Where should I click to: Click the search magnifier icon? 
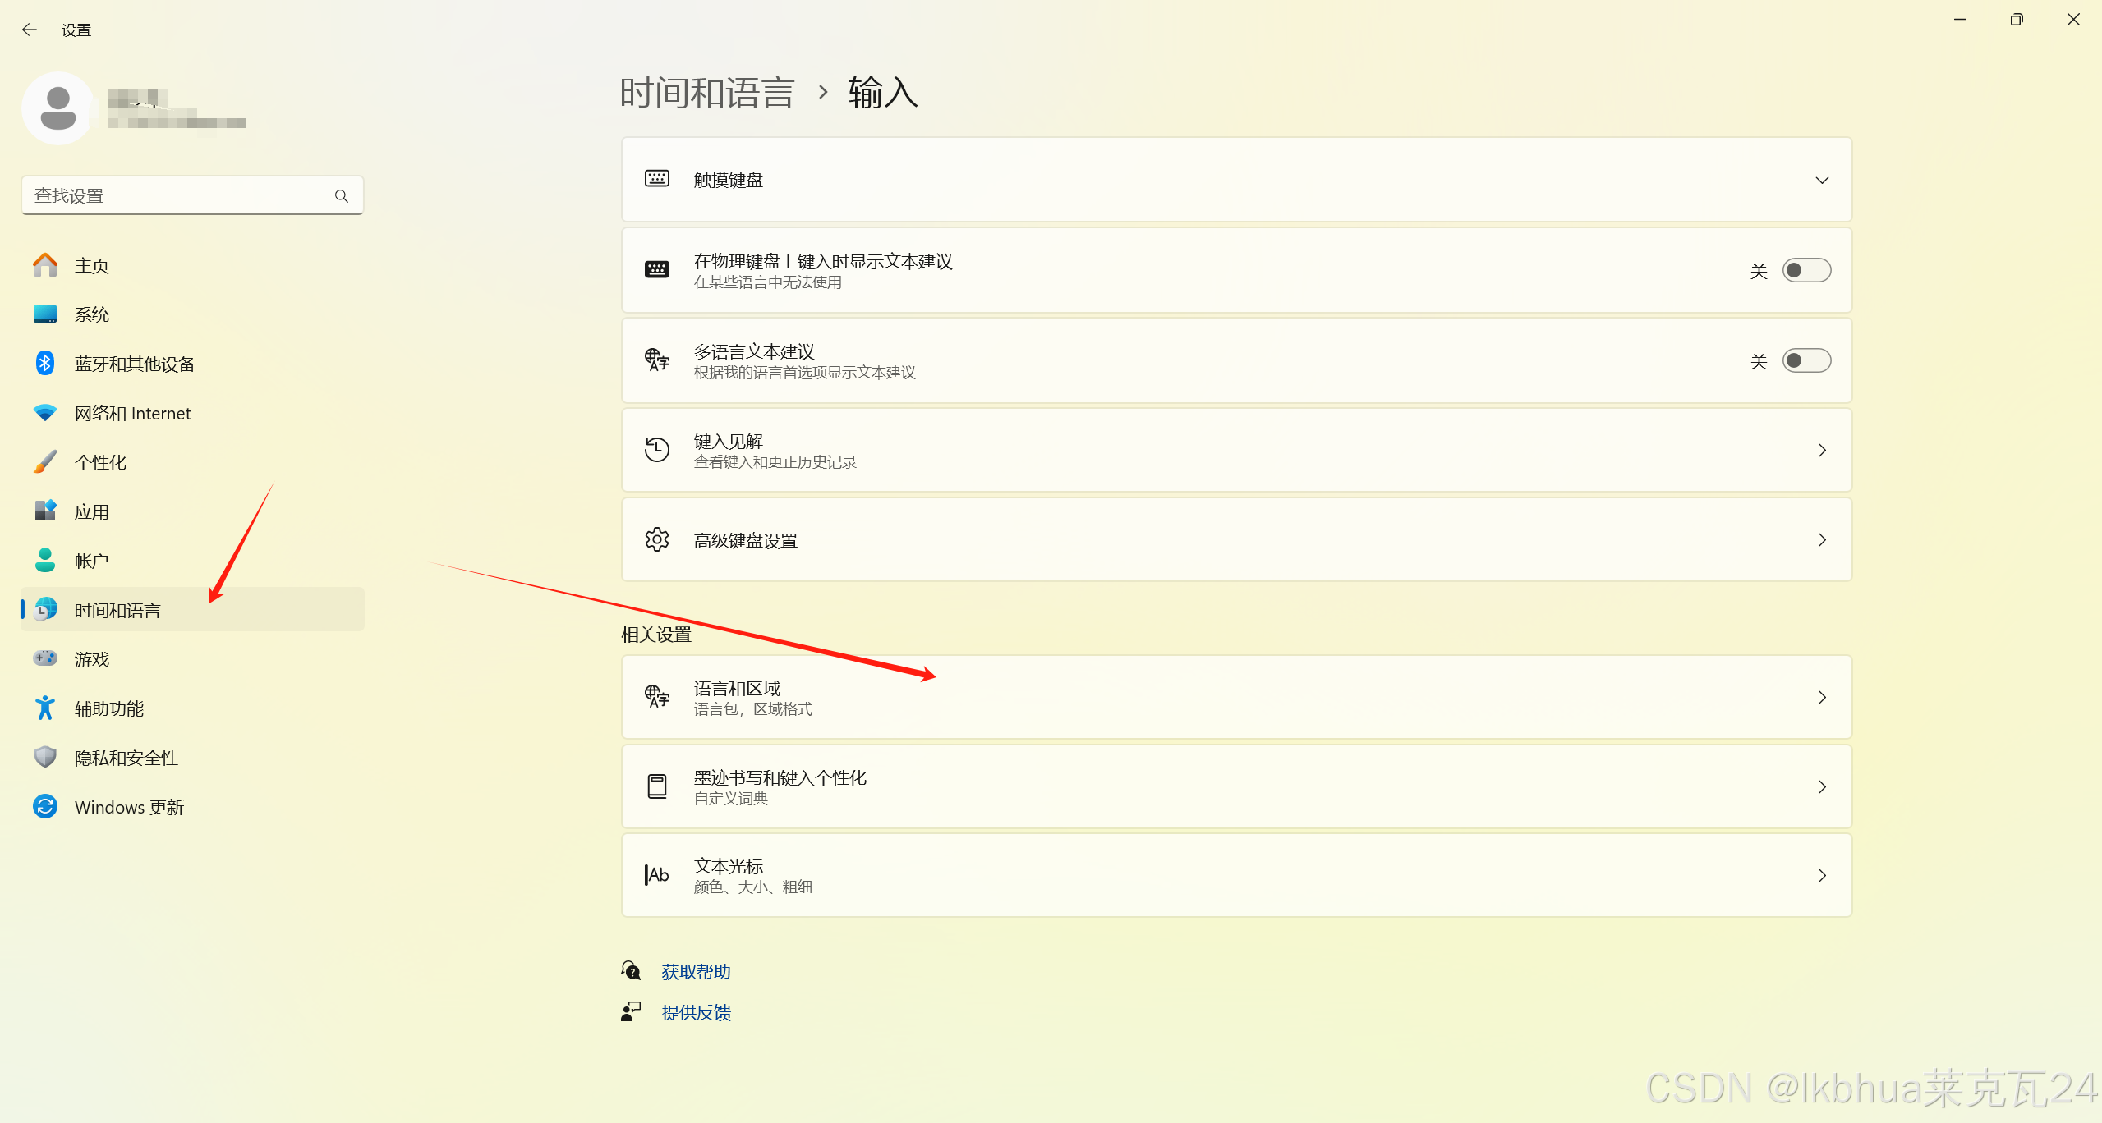[x=342, y=196]
